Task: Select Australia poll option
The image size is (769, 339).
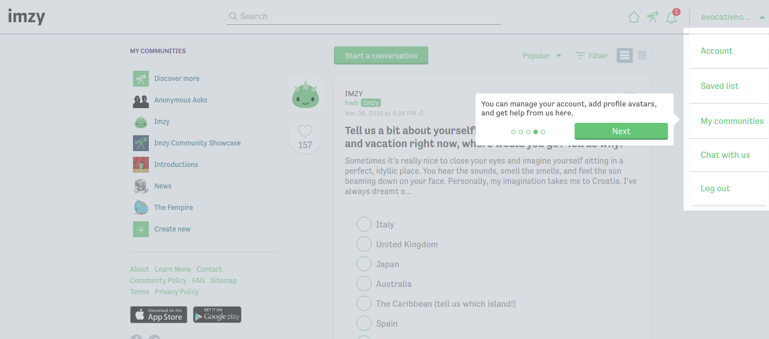Action: pos(364,284)
